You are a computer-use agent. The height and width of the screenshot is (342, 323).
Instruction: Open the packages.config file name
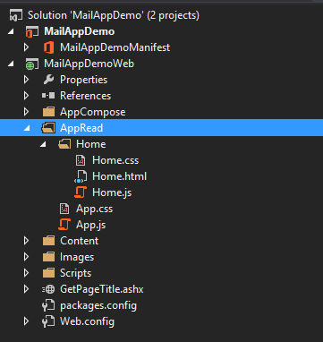pos(98,305)
